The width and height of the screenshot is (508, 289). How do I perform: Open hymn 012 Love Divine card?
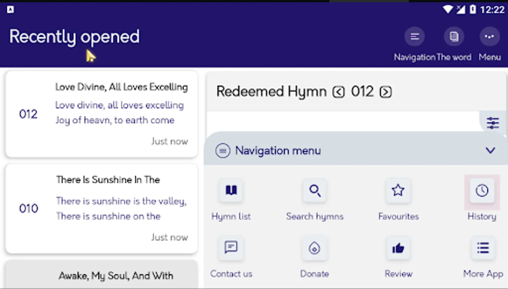[101, 114]
